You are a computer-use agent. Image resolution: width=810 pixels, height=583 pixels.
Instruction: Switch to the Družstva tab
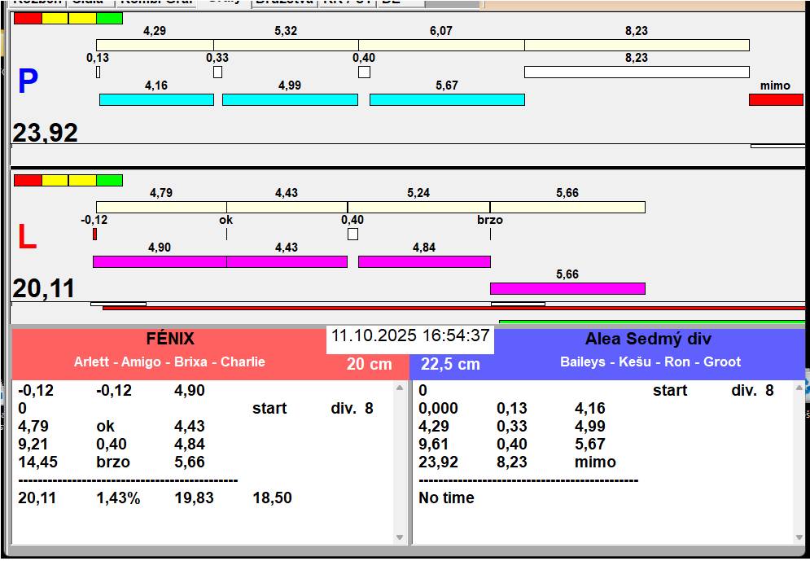click(284, 2)
